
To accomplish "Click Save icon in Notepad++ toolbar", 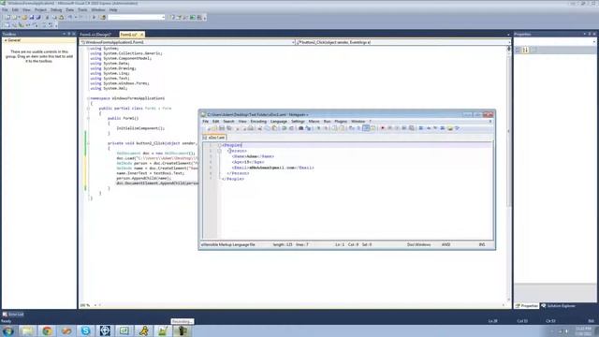I will tap(222, 128).
